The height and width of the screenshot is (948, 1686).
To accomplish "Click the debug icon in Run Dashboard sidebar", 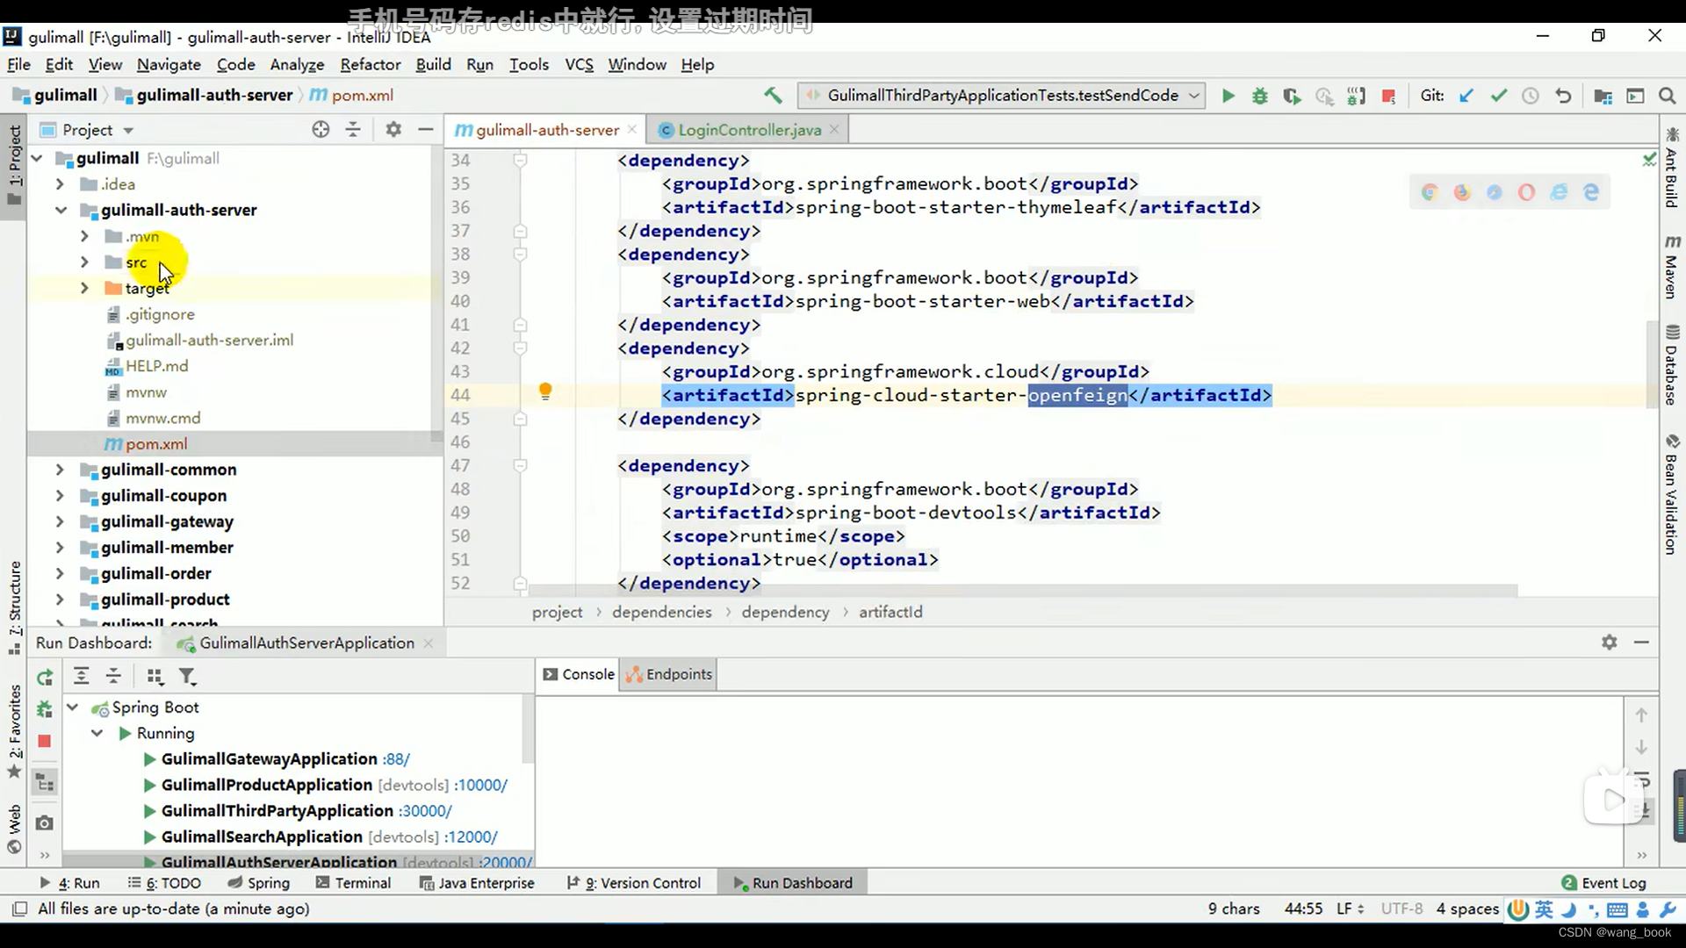I will click(x=45, y=708).
